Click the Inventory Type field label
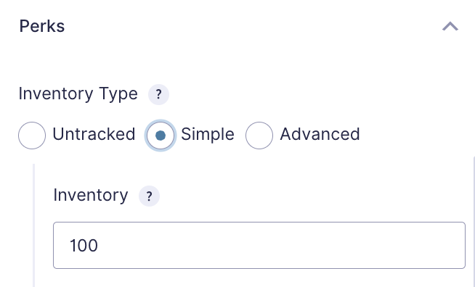The width and height of the screenshot is (475, 287). 78,93
